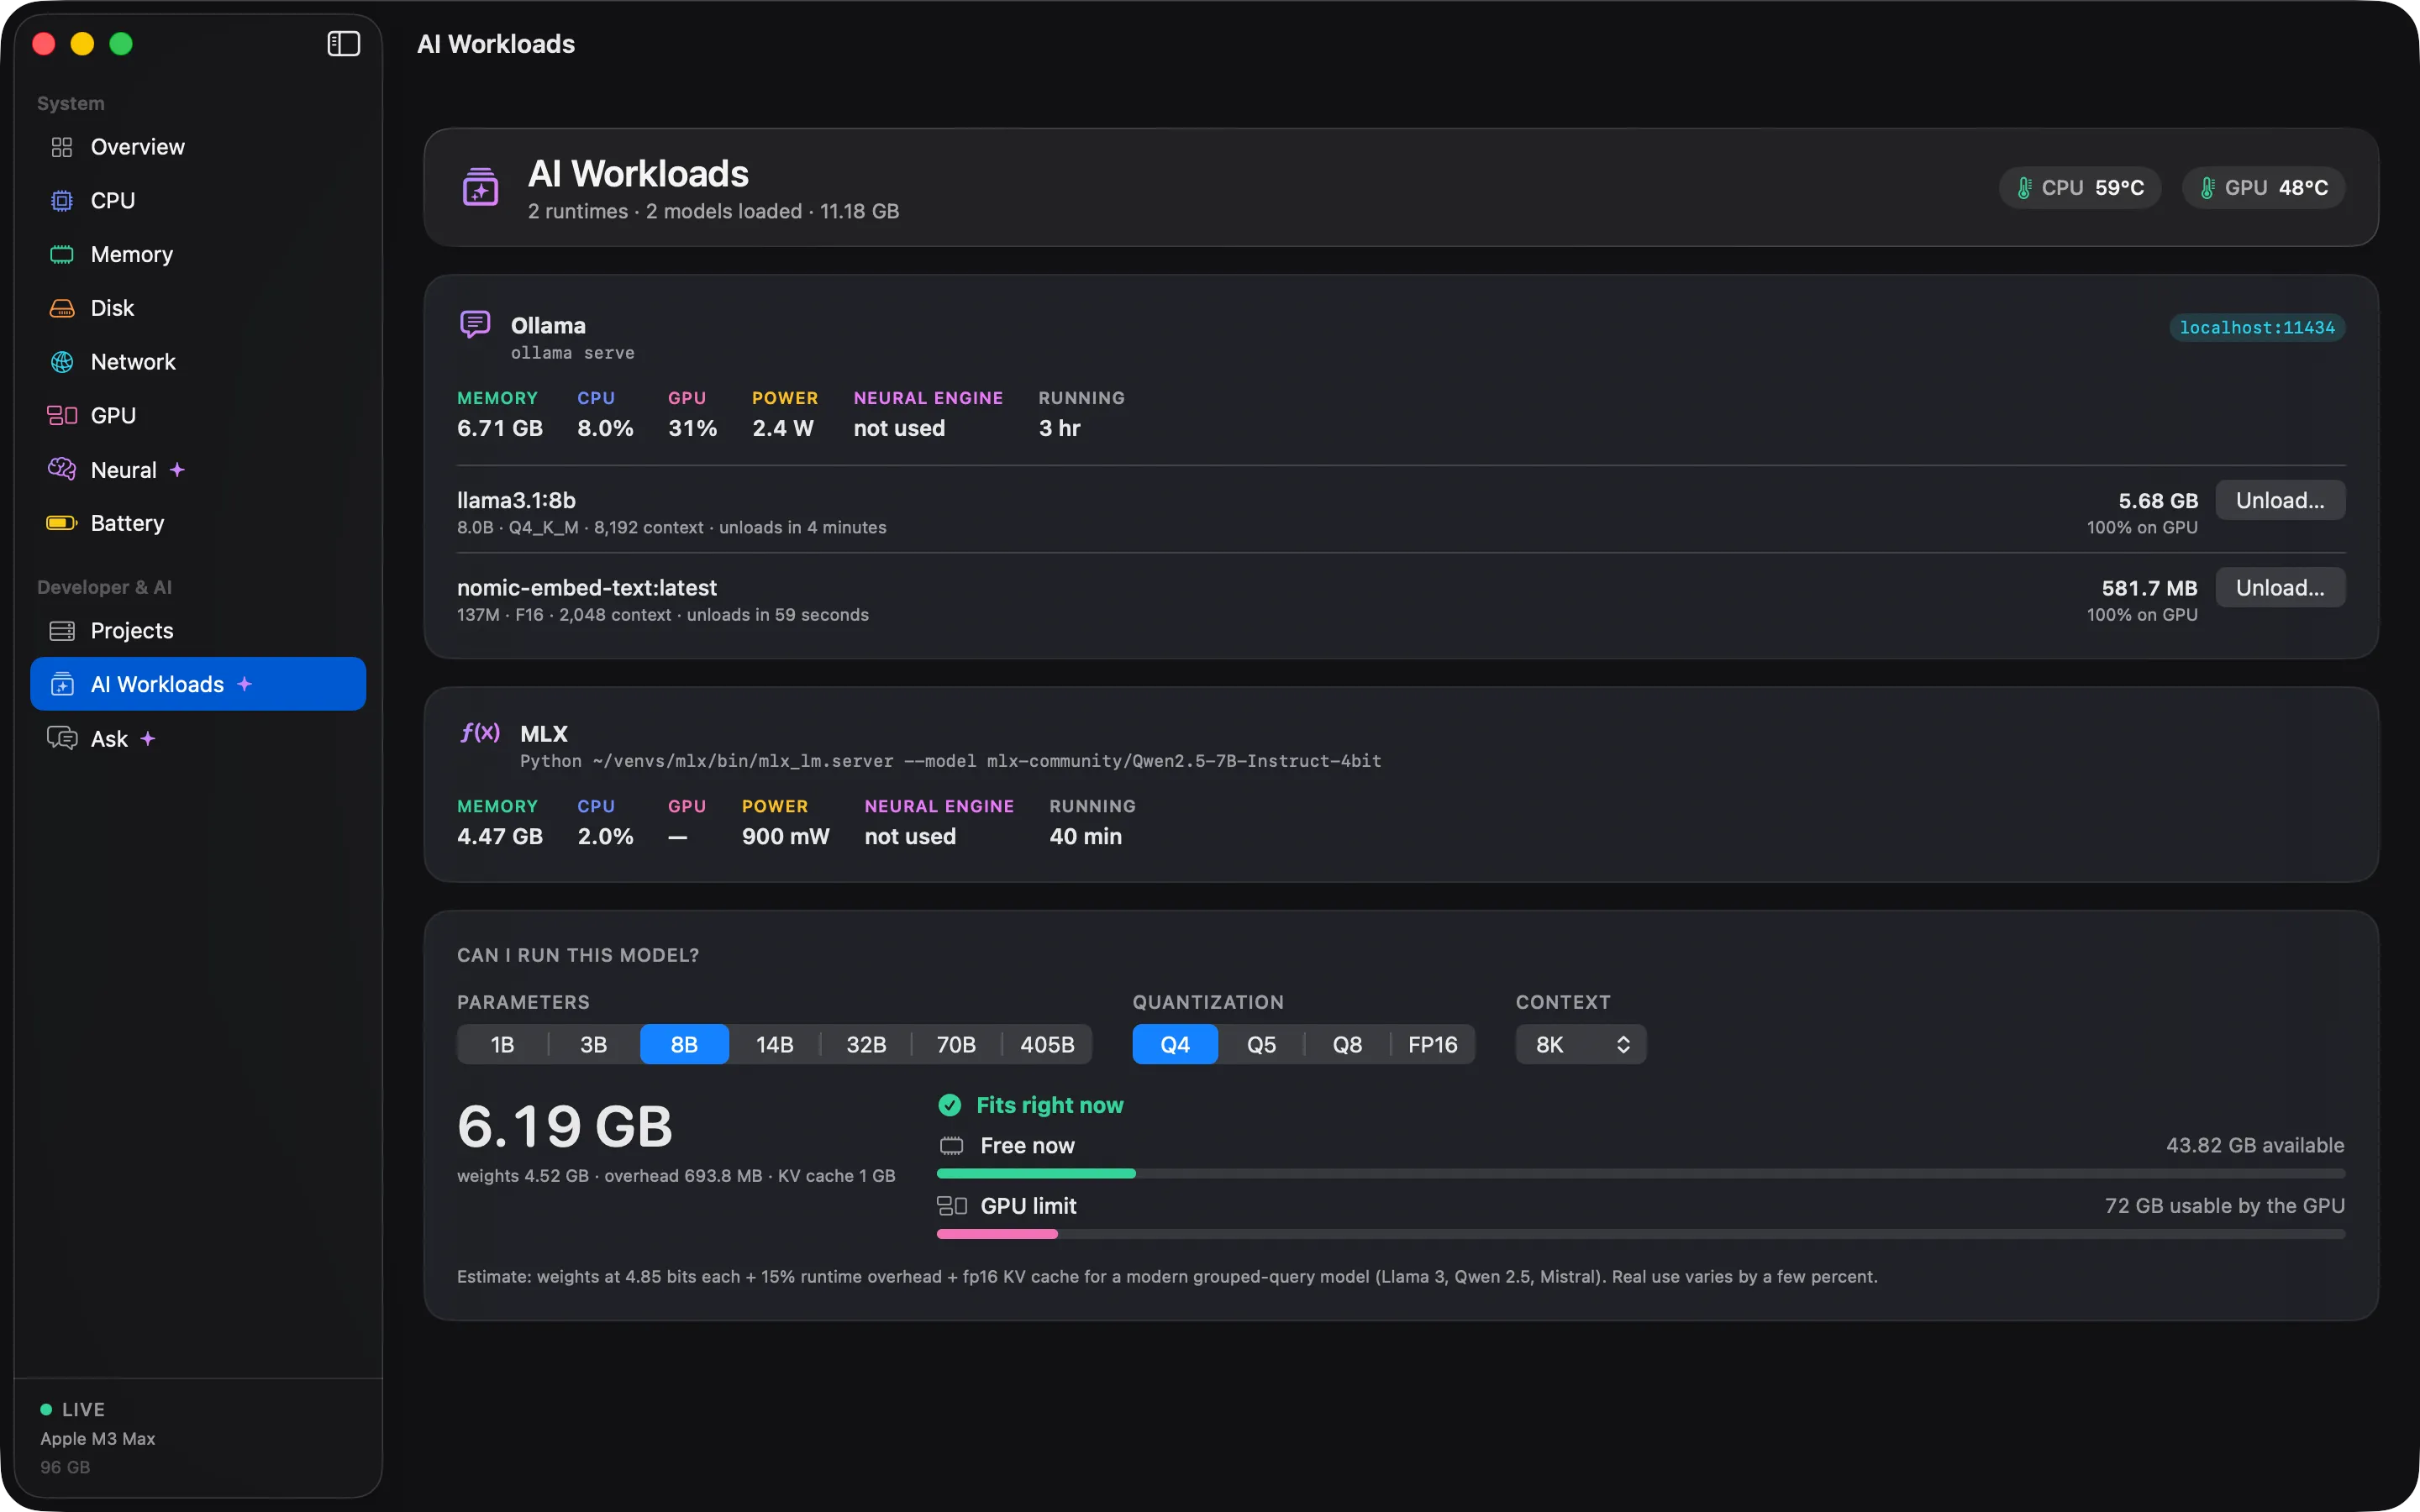Click the Network globe icon
The width and height of the screenshot is (2420, 1512).
point(62,362)
